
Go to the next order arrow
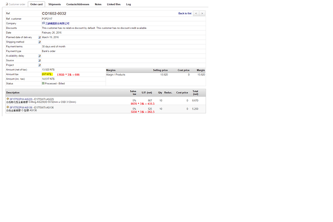click(x=202, y=14)
